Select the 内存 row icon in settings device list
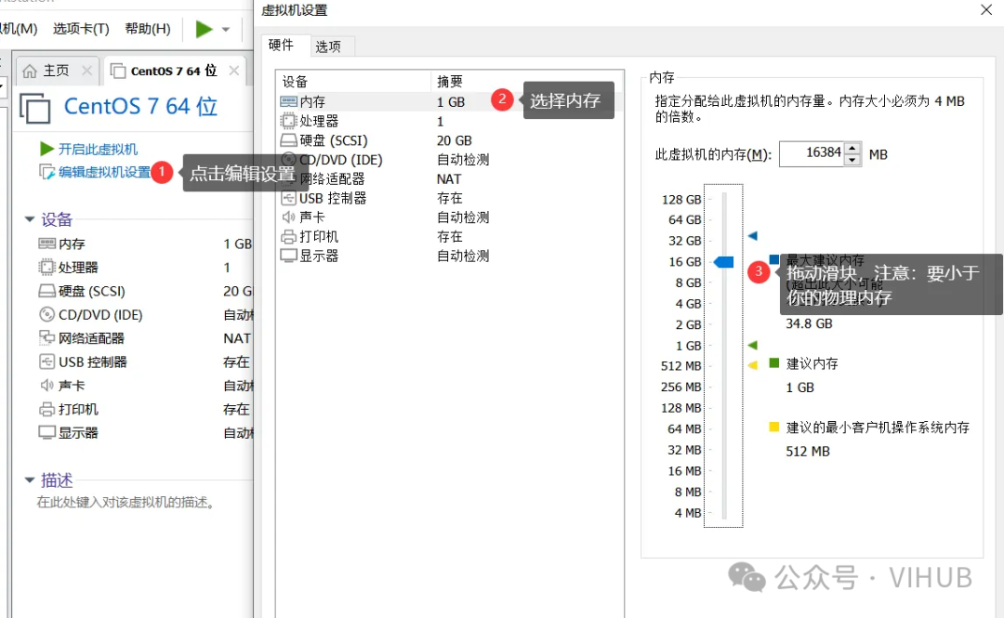This screenshot has width=1004, height=618. (289, 102)
